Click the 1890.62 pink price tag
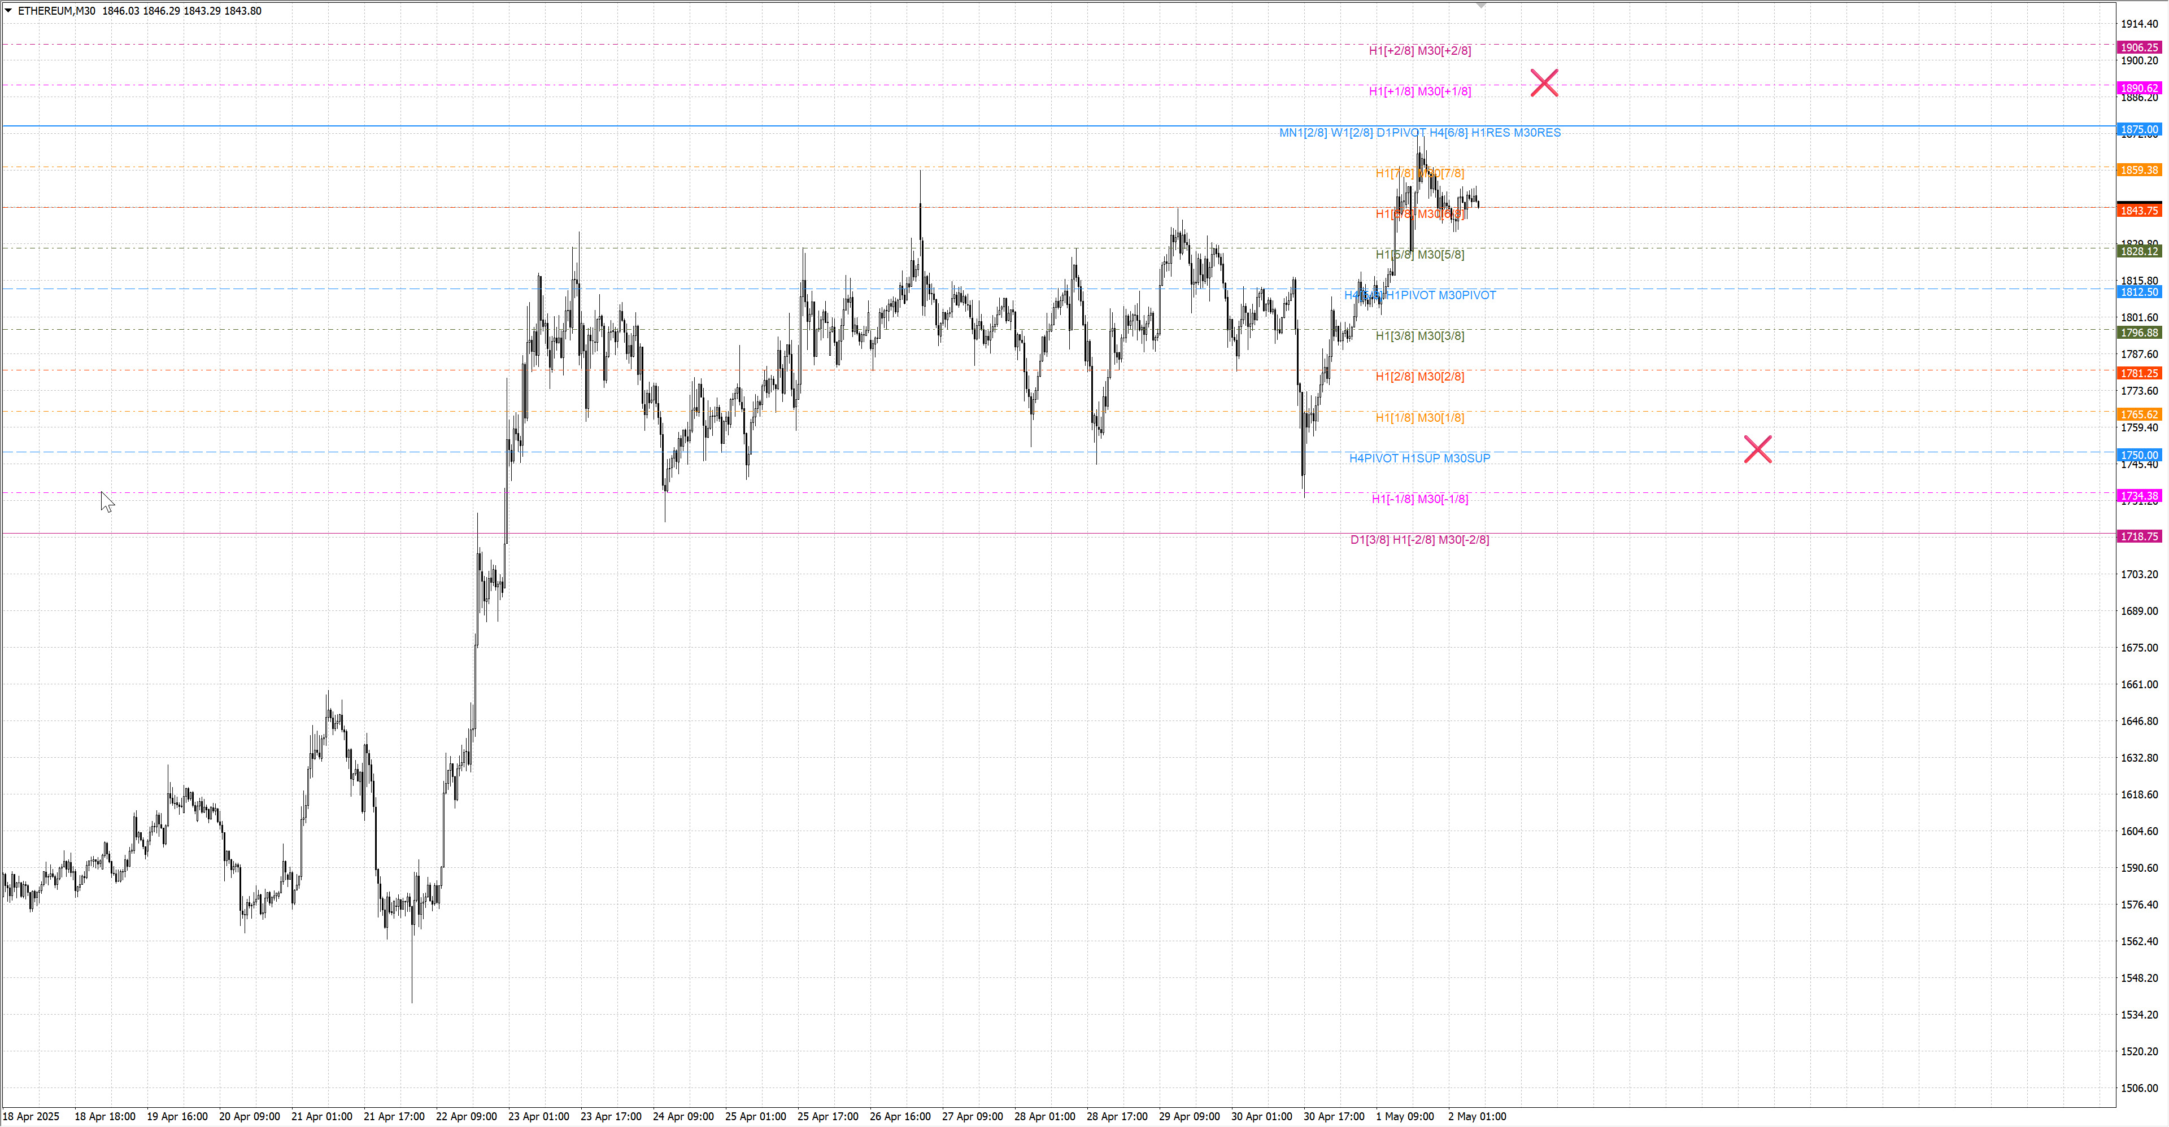 tap(2138, 89)
